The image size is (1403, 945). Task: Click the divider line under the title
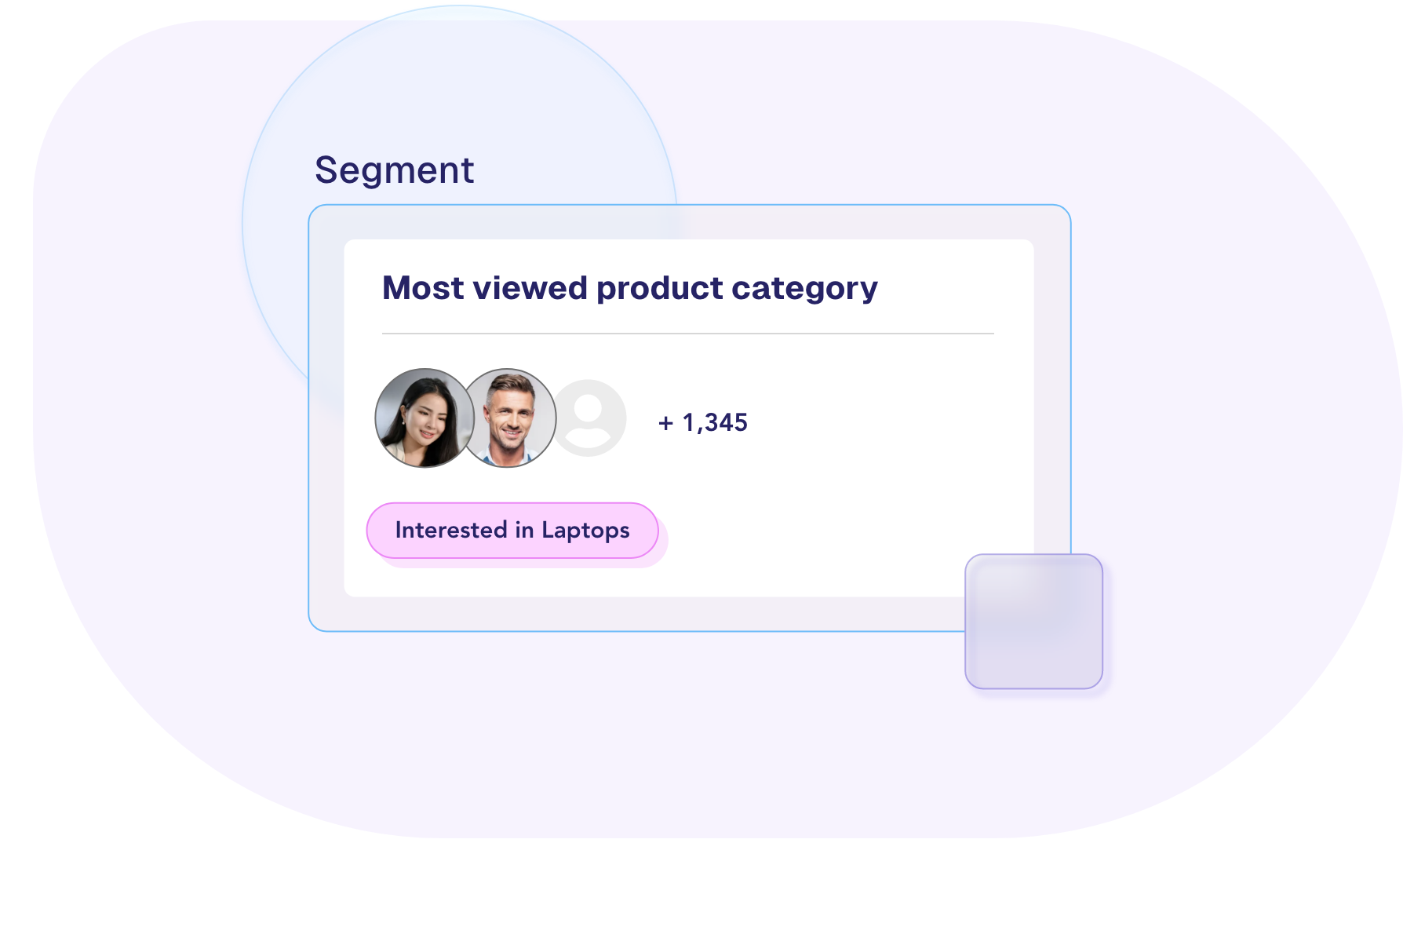pyautogui.click(x=688, y=334)
